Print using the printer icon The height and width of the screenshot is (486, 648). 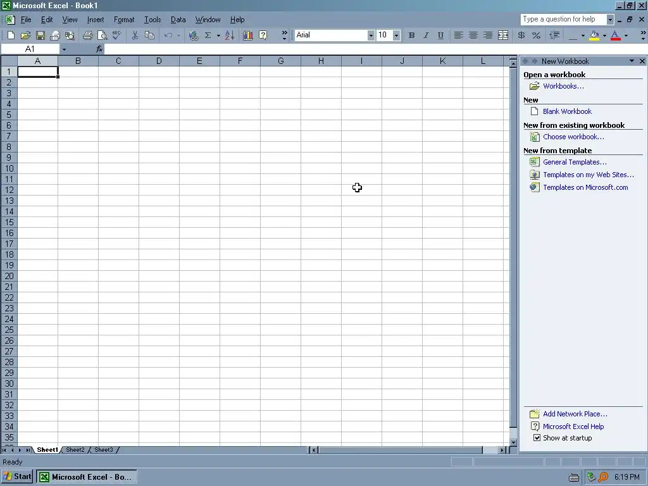87,35
